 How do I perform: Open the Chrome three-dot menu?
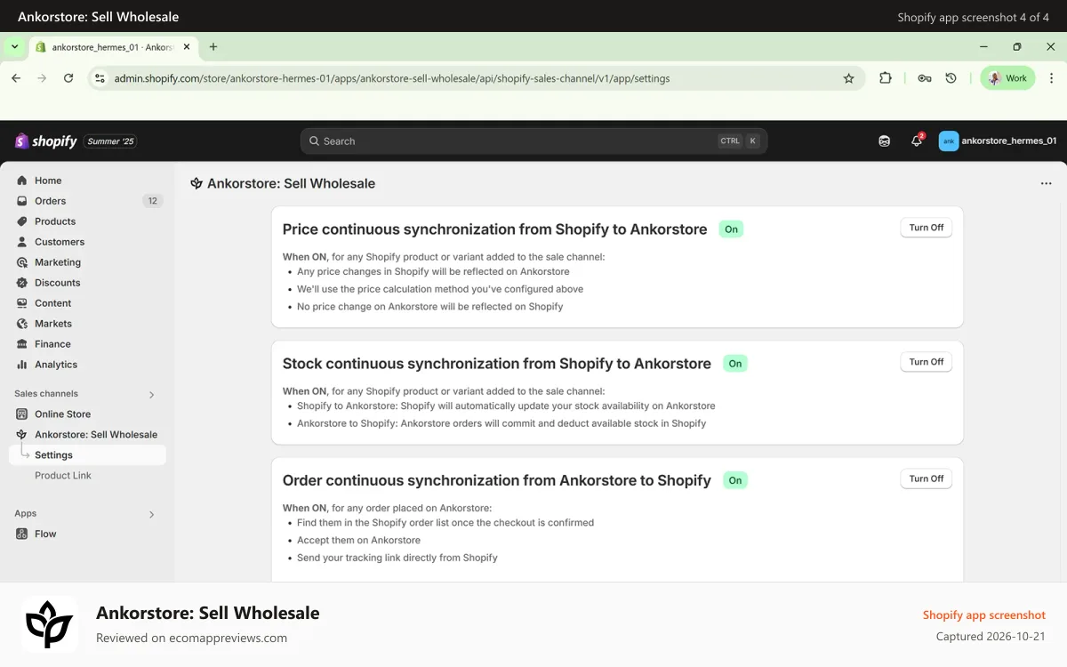click(1050, 78)
